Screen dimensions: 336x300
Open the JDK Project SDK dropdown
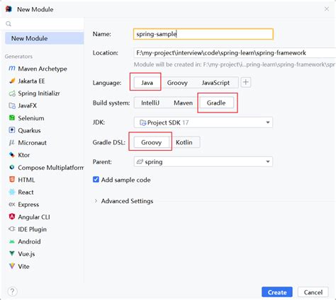pos(203,122)
